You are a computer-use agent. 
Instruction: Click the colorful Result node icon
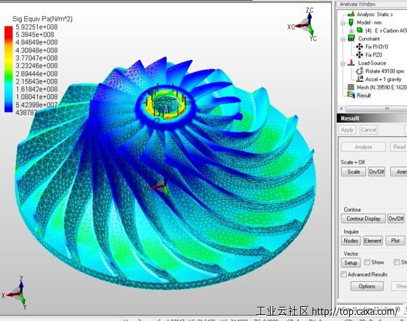coord(351,95)
